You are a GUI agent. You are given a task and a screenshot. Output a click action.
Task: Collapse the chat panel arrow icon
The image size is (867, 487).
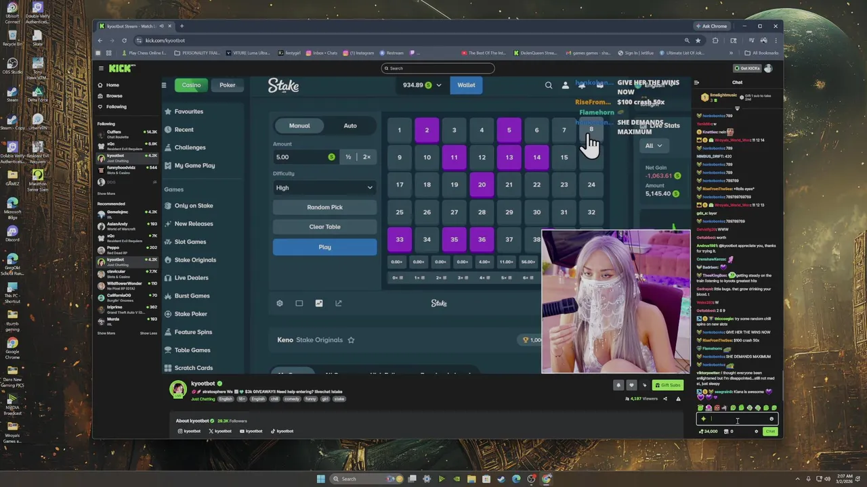pyautogui.click(x=696, y=83)
